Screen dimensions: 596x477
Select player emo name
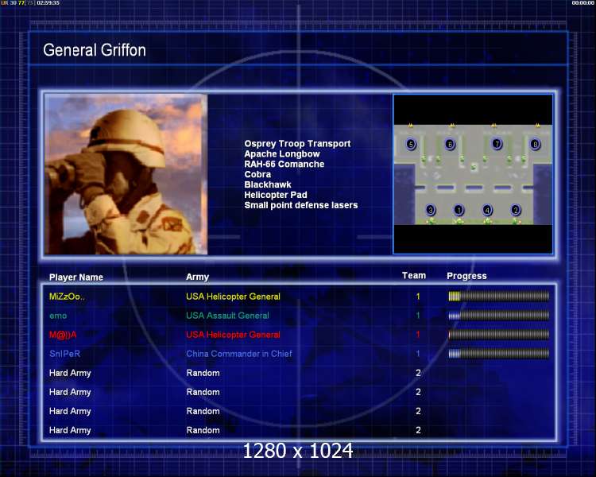point(58,316)
